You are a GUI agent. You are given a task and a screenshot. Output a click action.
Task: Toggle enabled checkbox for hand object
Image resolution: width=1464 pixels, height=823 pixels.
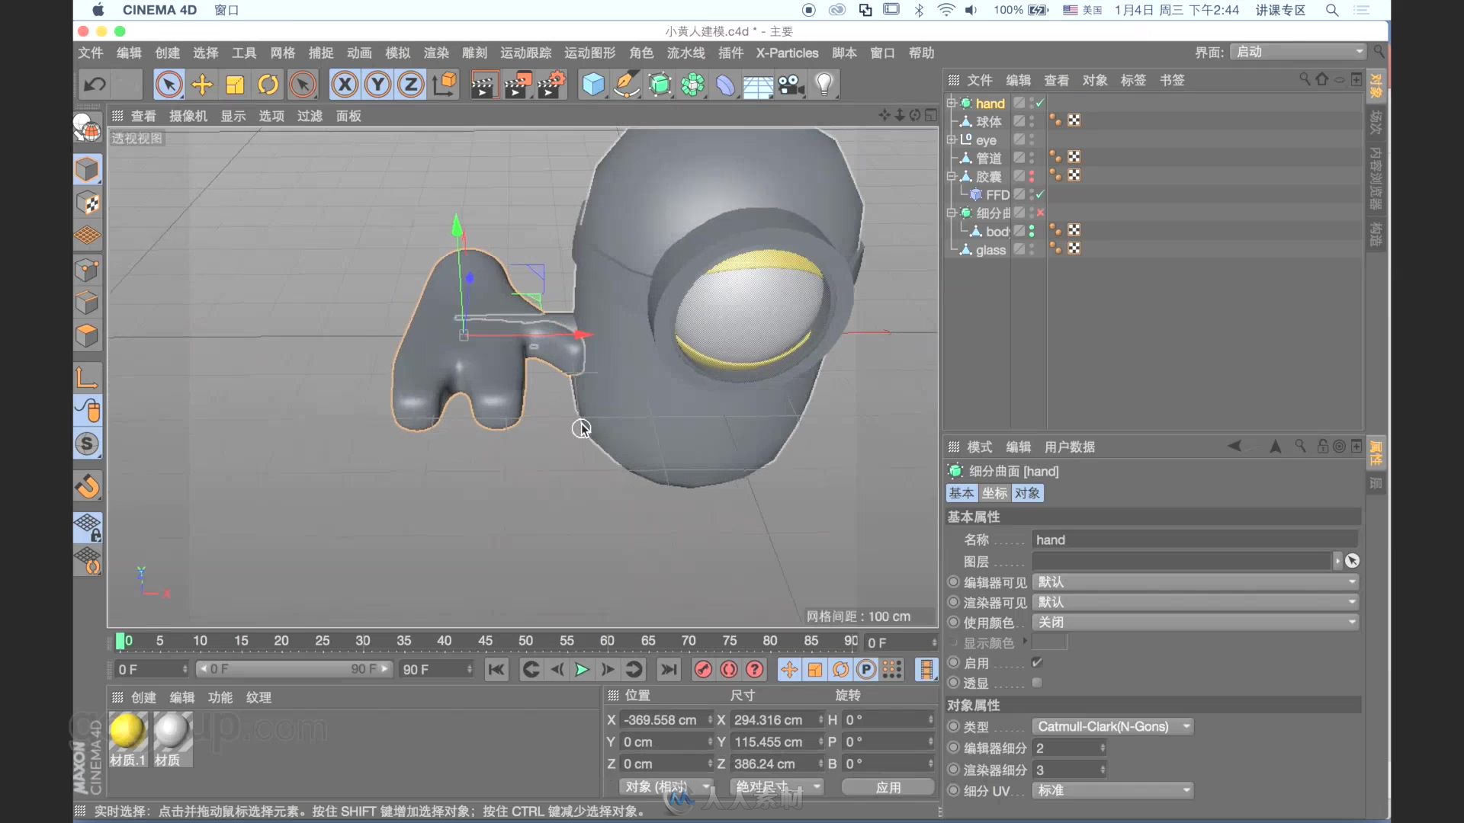(x=1041, y=103)
